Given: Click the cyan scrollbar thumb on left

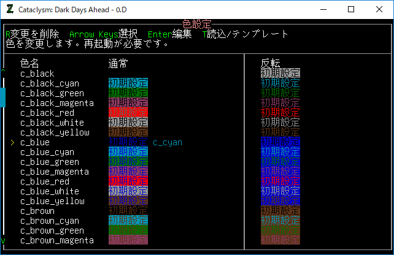Looking at the screenshot, I should (2, 96).
